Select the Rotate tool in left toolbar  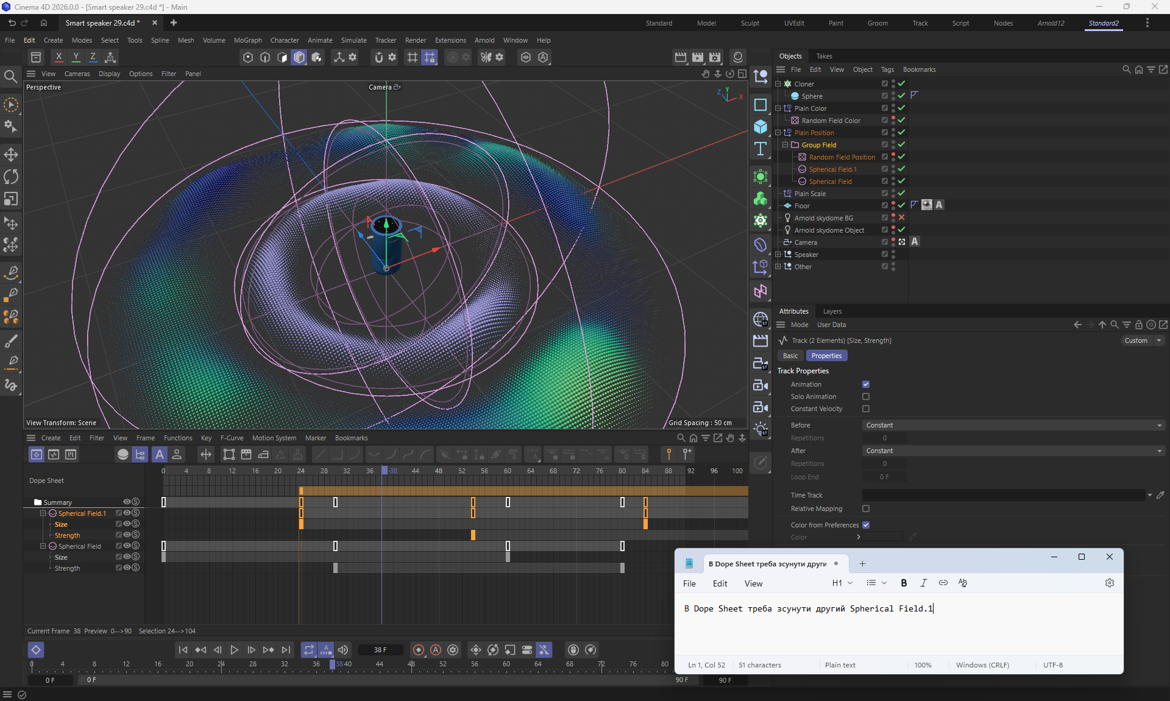pyautogui.click(x=11, y=177)
